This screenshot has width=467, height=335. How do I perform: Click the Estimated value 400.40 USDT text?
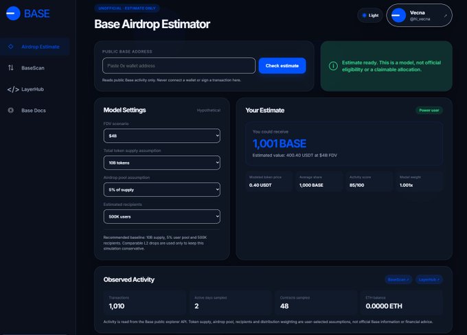tap(295, 155)
